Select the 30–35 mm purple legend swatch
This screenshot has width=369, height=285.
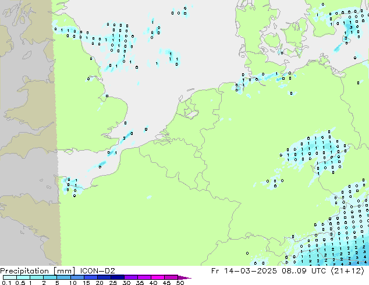(x=131, y=277)
